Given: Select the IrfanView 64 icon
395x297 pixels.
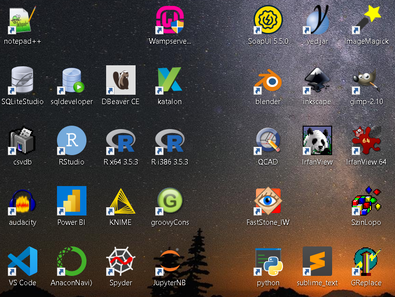Looking at the screenshot, I should coord(367,140).
